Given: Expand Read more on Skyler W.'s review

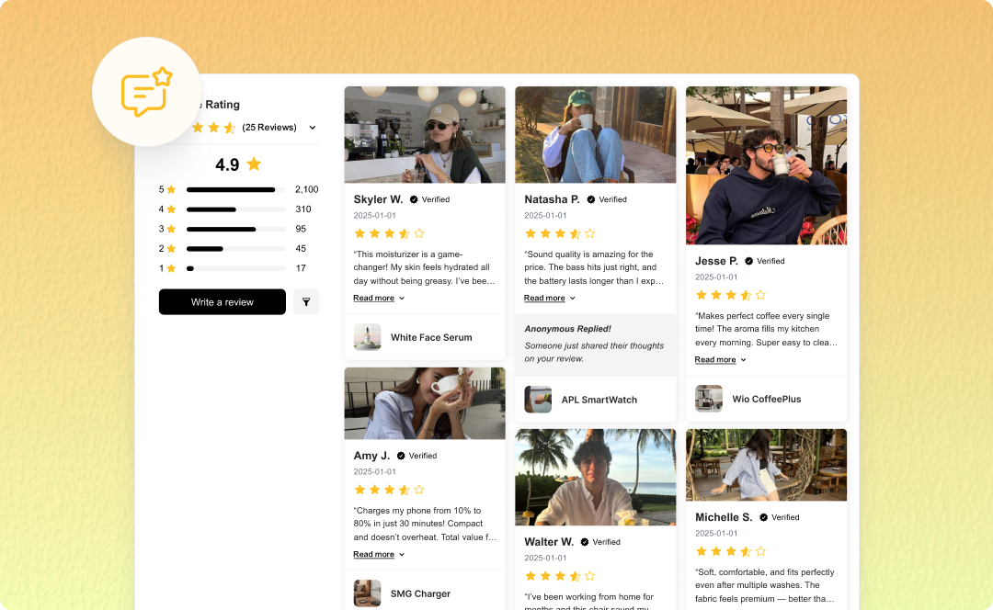Looking at the screenshot, I should pos(373,298).
